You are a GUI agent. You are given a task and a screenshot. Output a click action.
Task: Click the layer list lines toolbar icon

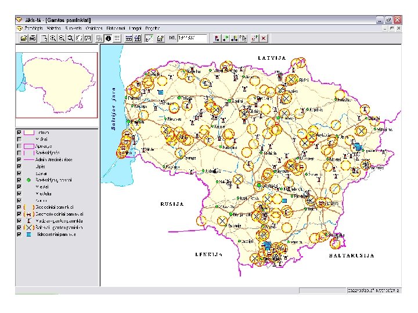[x=129, y=38]
